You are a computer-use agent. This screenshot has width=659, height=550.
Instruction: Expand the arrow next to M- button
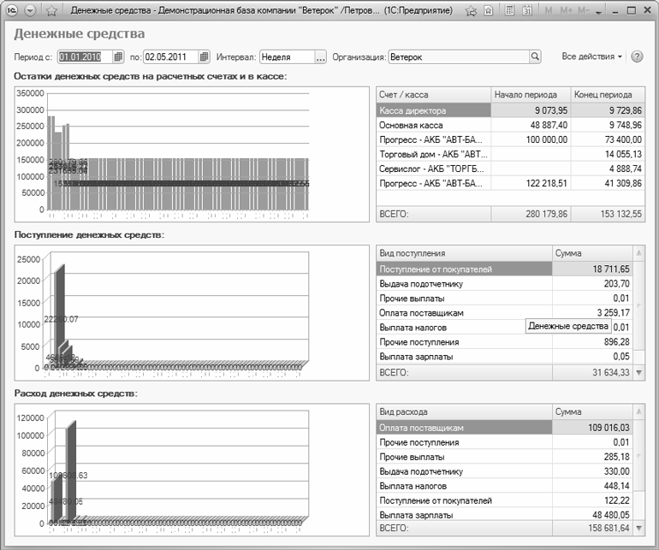598,12
